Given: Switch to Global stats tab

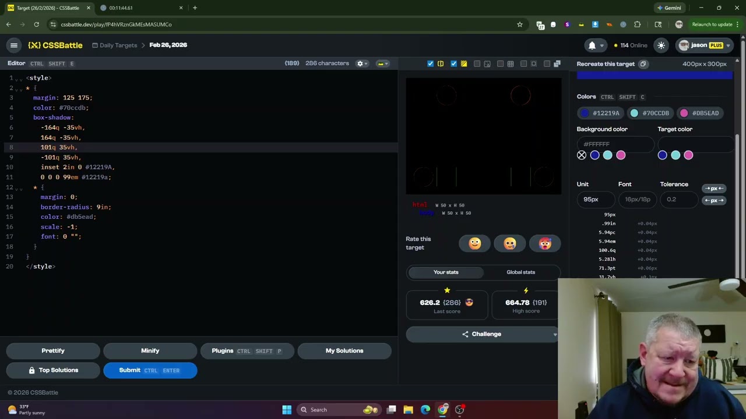Looking at the screenshot, I should pos(520,272).
